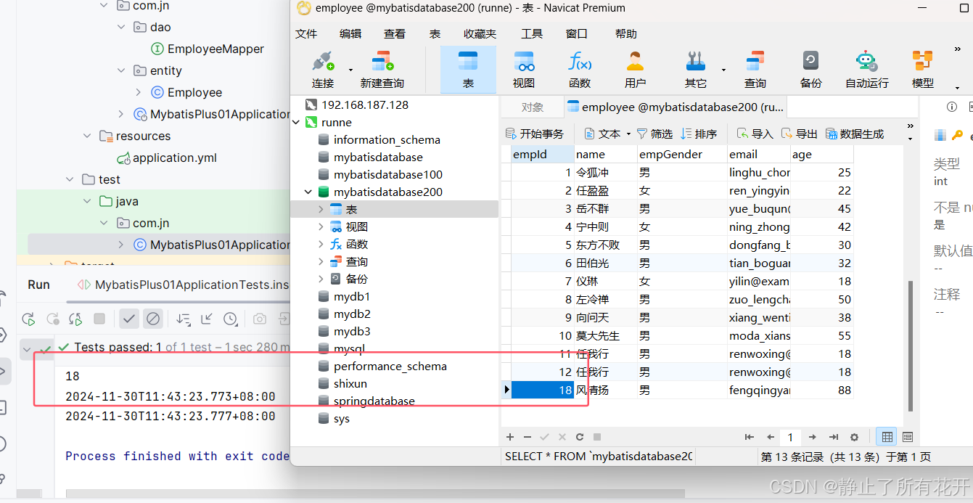The image size is (973, 503).
Task: Click 导入 import button
Action: (x=755, y=134)
